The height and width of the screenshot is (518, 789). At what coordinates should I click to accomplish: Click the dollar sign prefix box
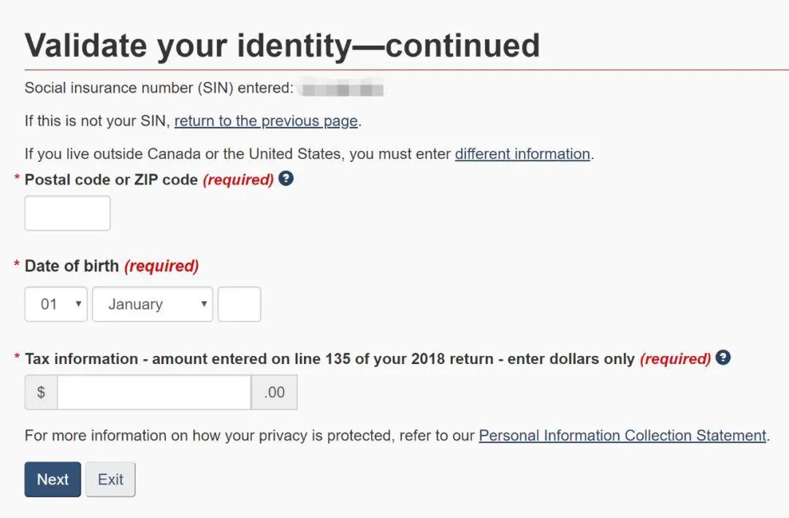click(x=41, y=393)
